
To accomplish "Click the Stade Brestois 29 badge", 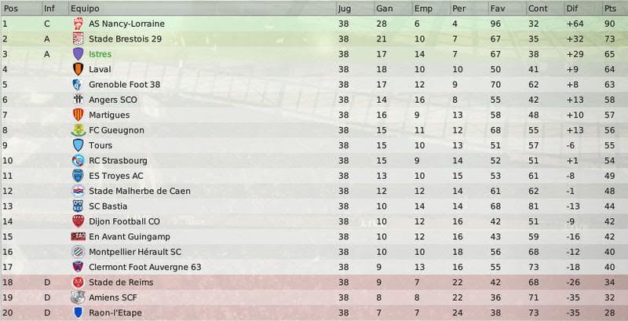I will point(78,38).
